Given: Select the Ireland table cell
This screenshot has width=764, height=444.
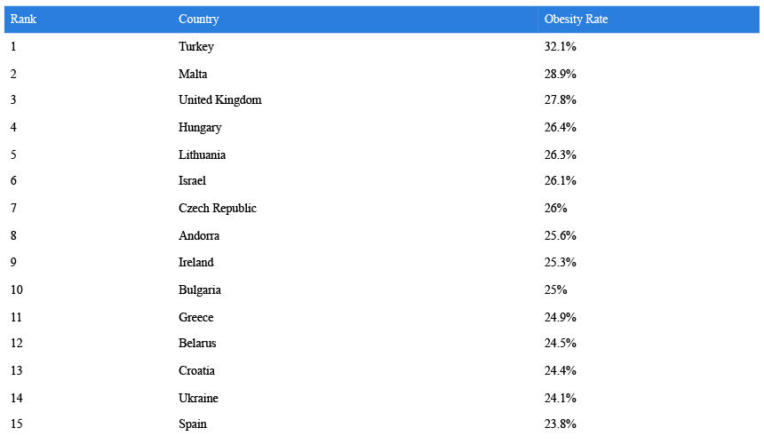Looking at the screenshot, I should point(195,263).
